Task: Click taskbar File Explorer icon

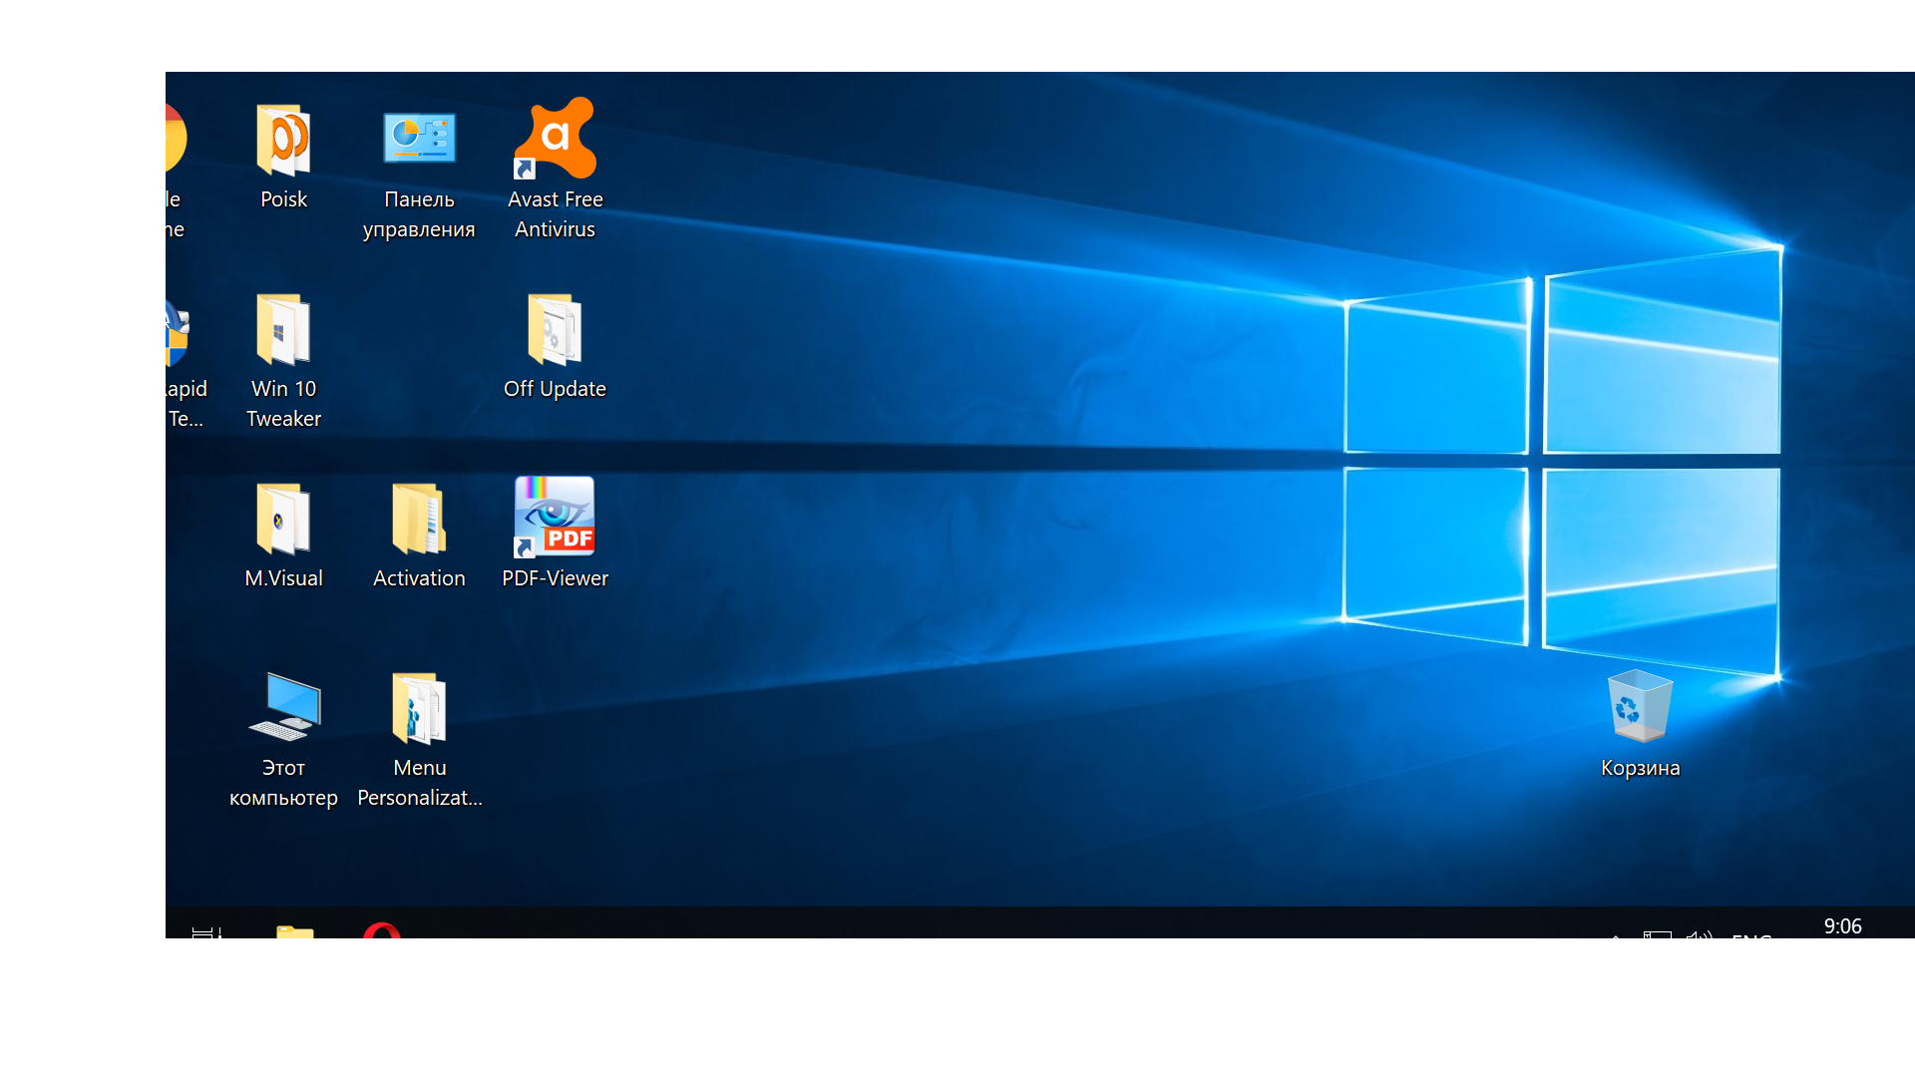Action: 293,935
